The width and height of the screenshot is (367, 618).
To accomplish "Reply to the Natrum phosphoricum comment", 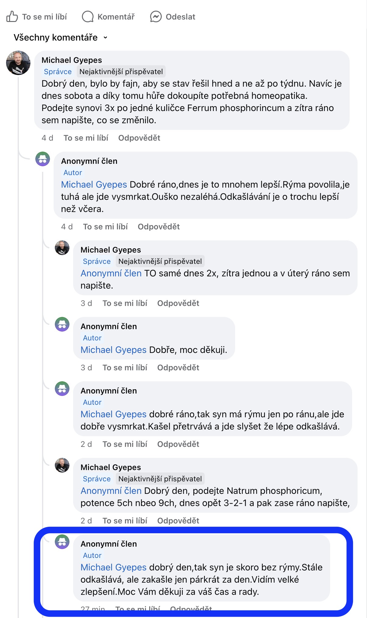I will pyautogui.click(x=178, y=521).
